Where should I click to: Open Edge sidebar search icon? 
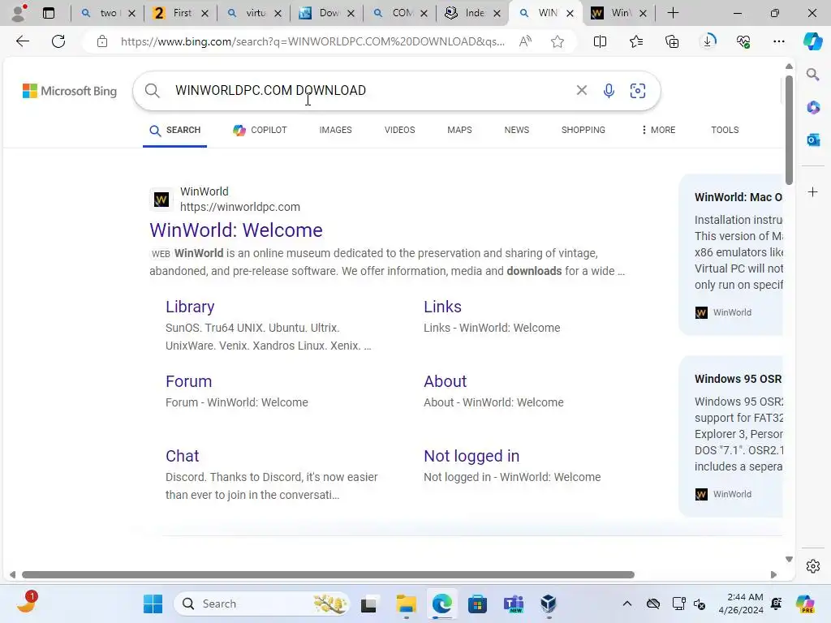tap(813, 74)
